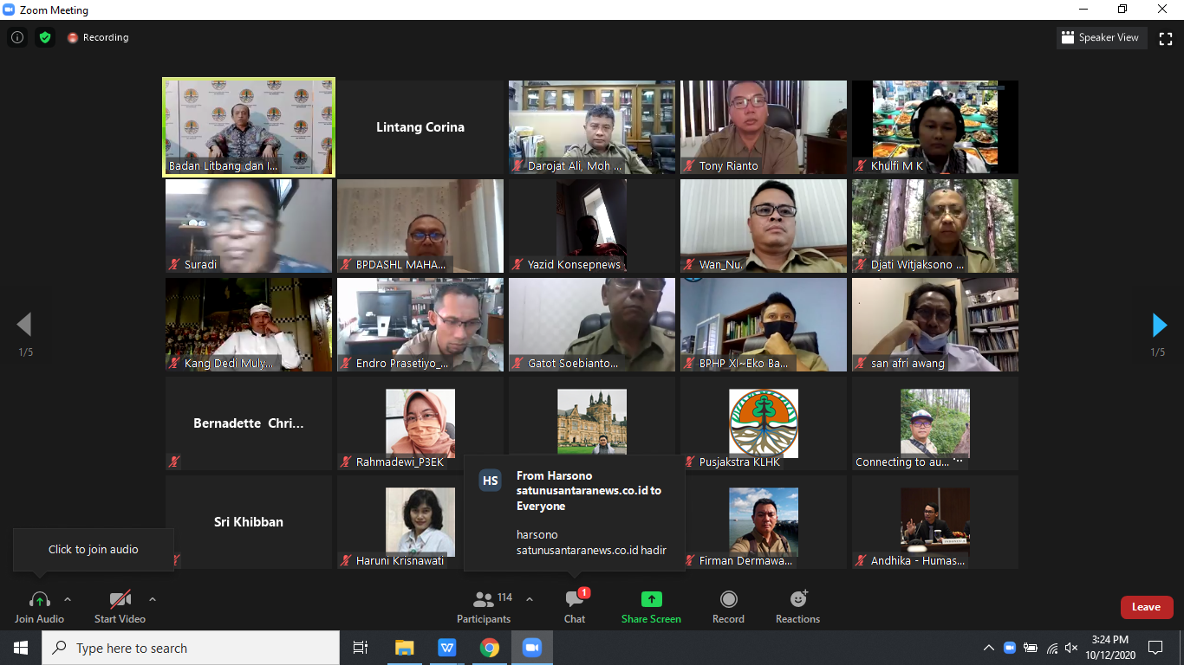Open Google Chrome from the taskbar
Image resolution: width=1184 pixels, height=665 pixels.
point(490,648)
